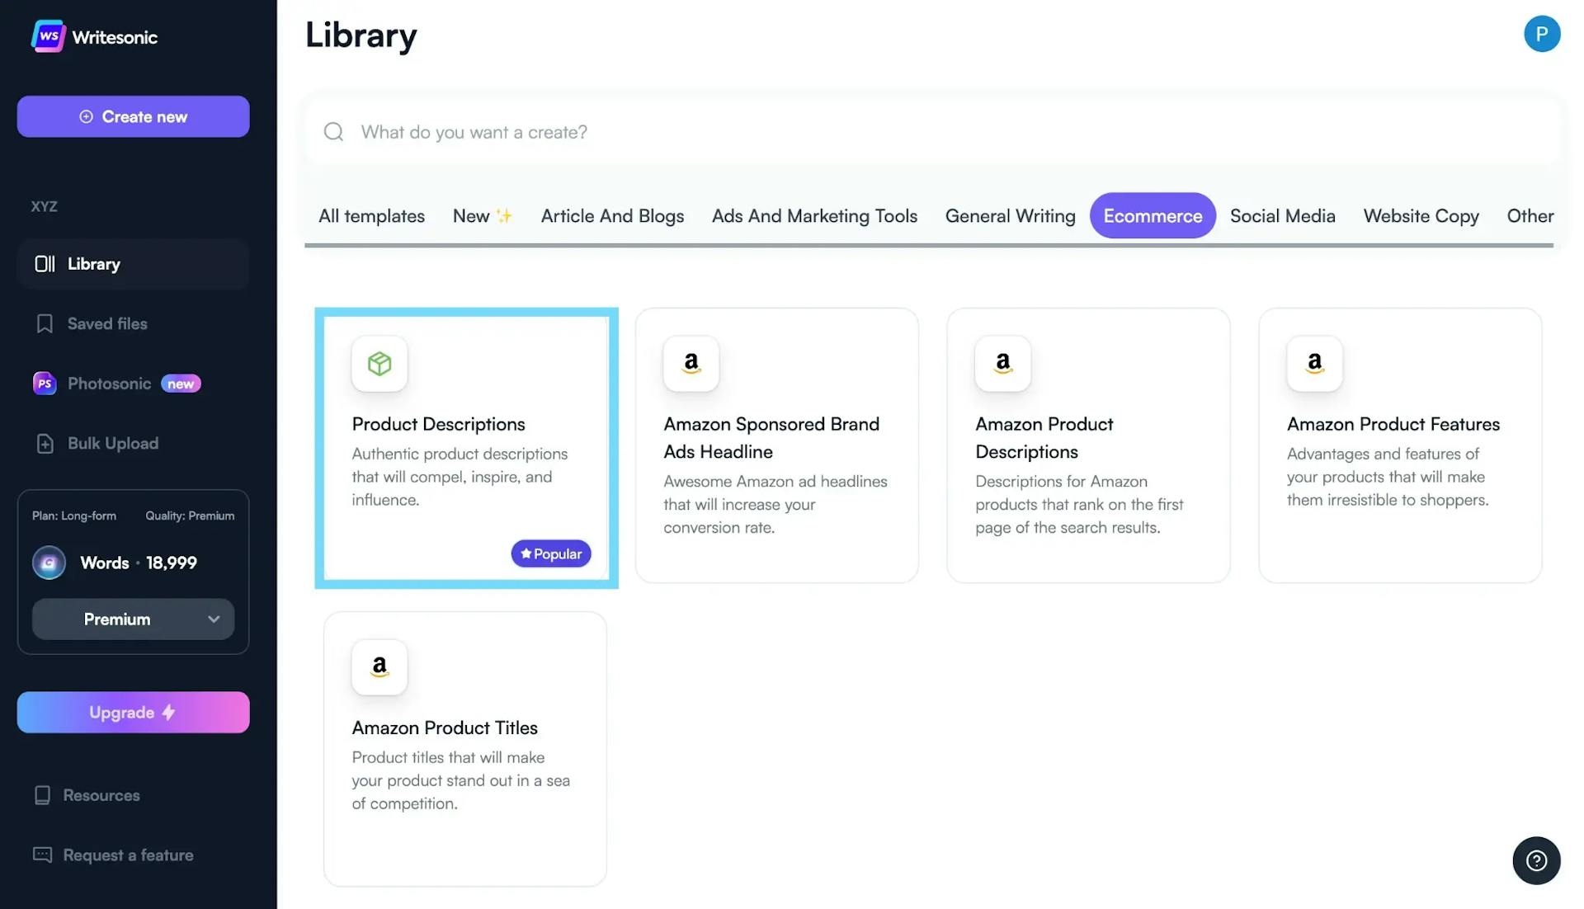The width and height of the screenshot is (1584, 909).
Task: Click the Library icon in the sidebar
Action: click(45, 263)
